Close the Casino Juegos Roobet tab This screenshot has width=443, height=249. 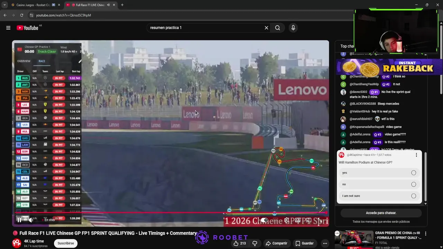[59, 5]
